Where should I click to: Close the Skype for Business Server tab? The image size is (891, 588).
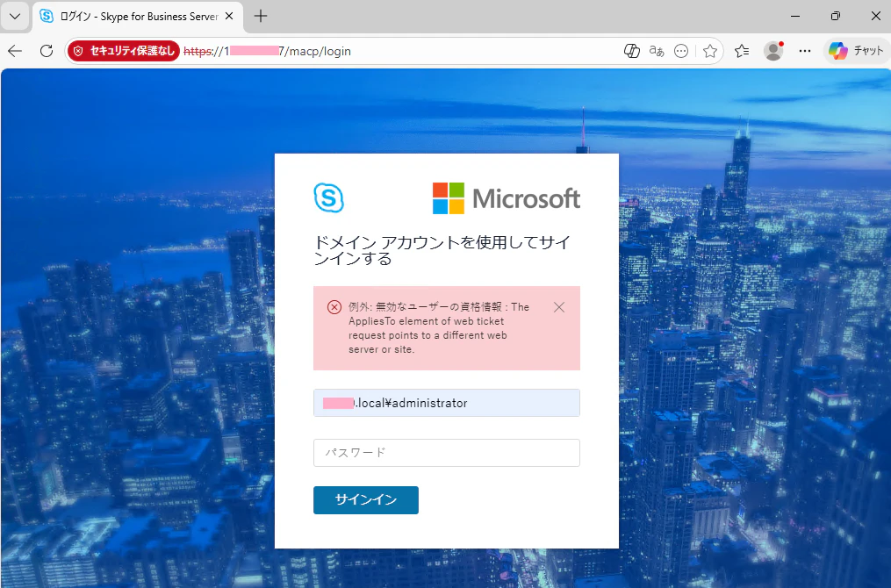click(229, 17)
